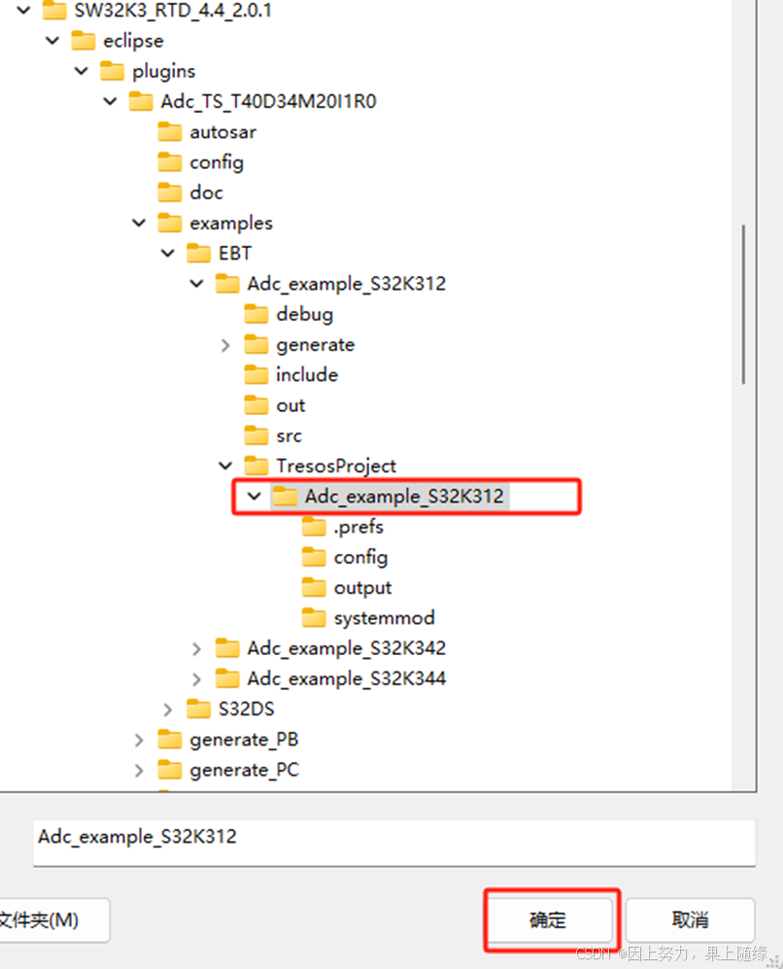Collapse the examples folder chevron
Image resolution: width=783 pixels, height=969 pixels.
click(140, 224)
